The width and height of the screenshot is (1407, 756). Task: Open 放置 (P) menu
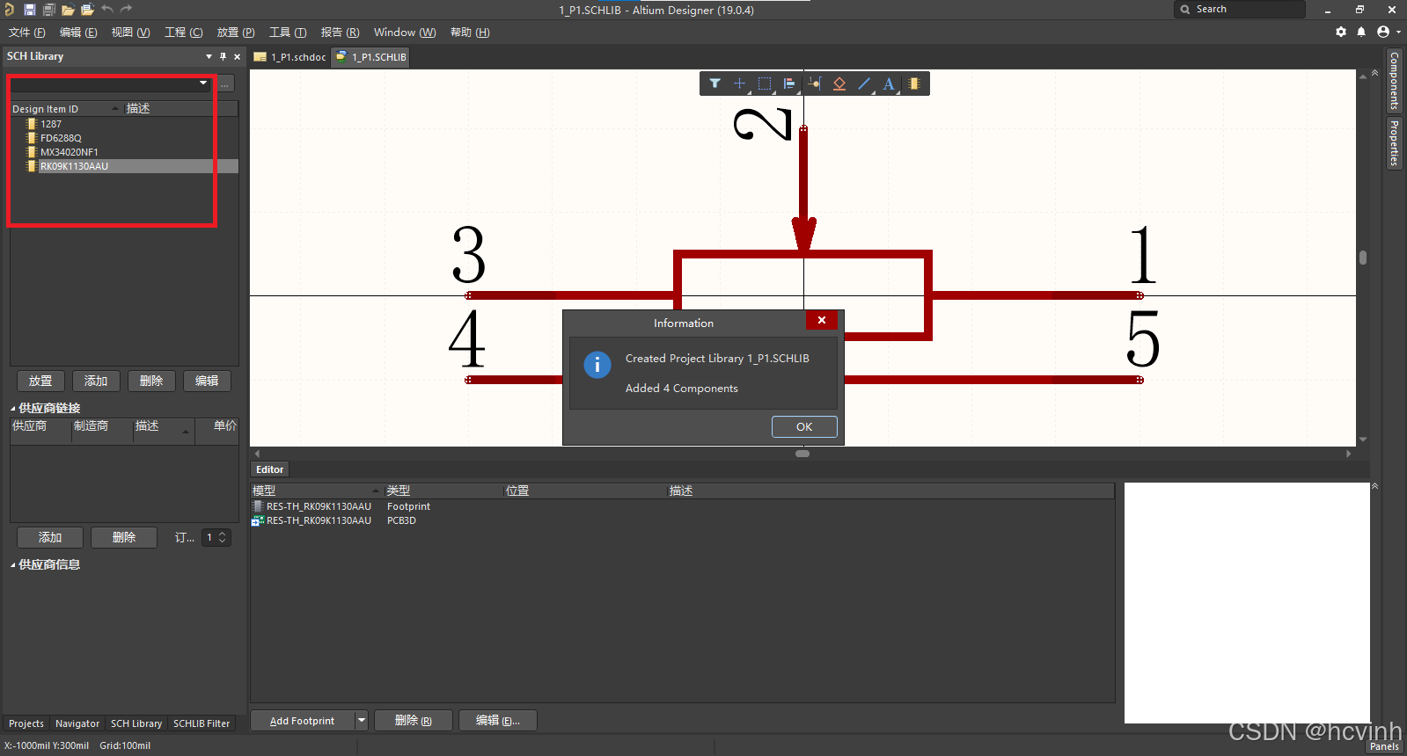[236, 33]
